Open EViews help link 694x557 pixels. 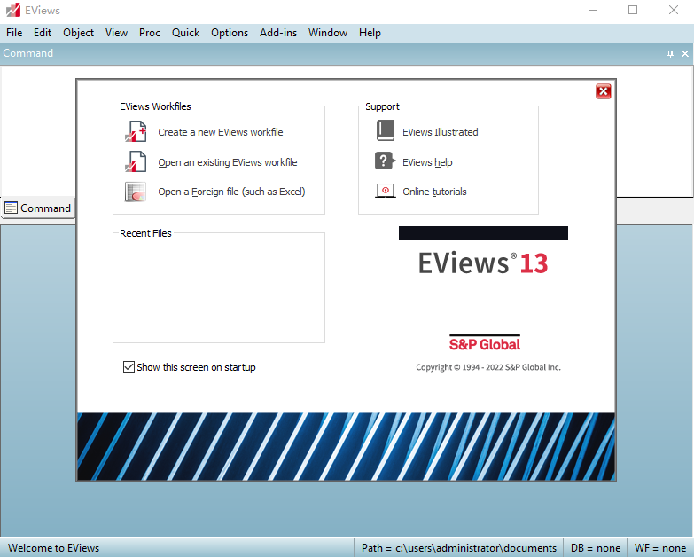click(x=427, y=162)
